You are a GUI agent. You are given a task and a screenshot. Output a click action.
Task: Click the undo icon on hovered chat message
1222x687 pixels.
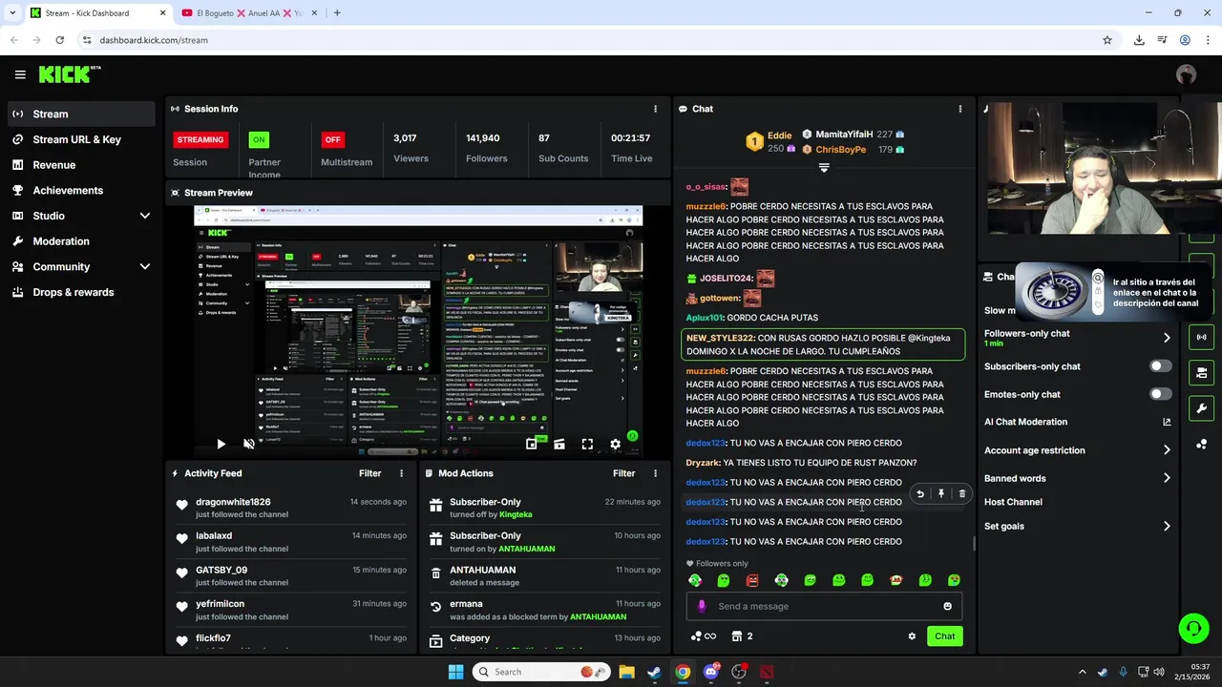[920, 494]
